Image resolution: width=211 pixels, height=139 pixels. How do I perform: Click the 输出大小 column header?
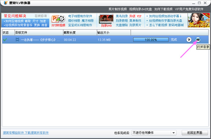tap(114, 32)
